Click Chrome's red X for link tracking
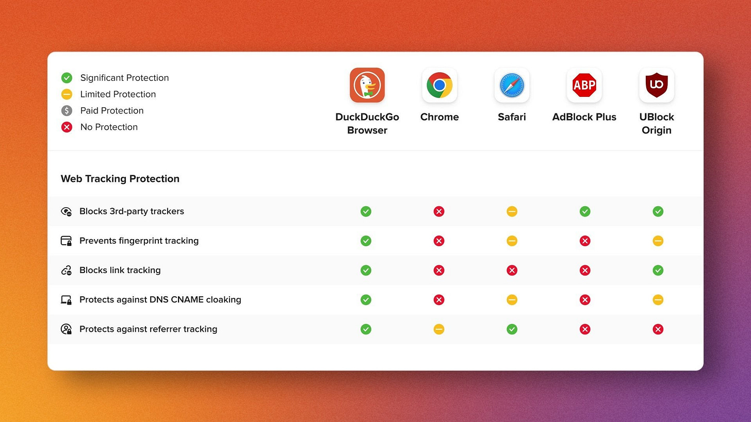The image size is (751, 422). (439, 270)
